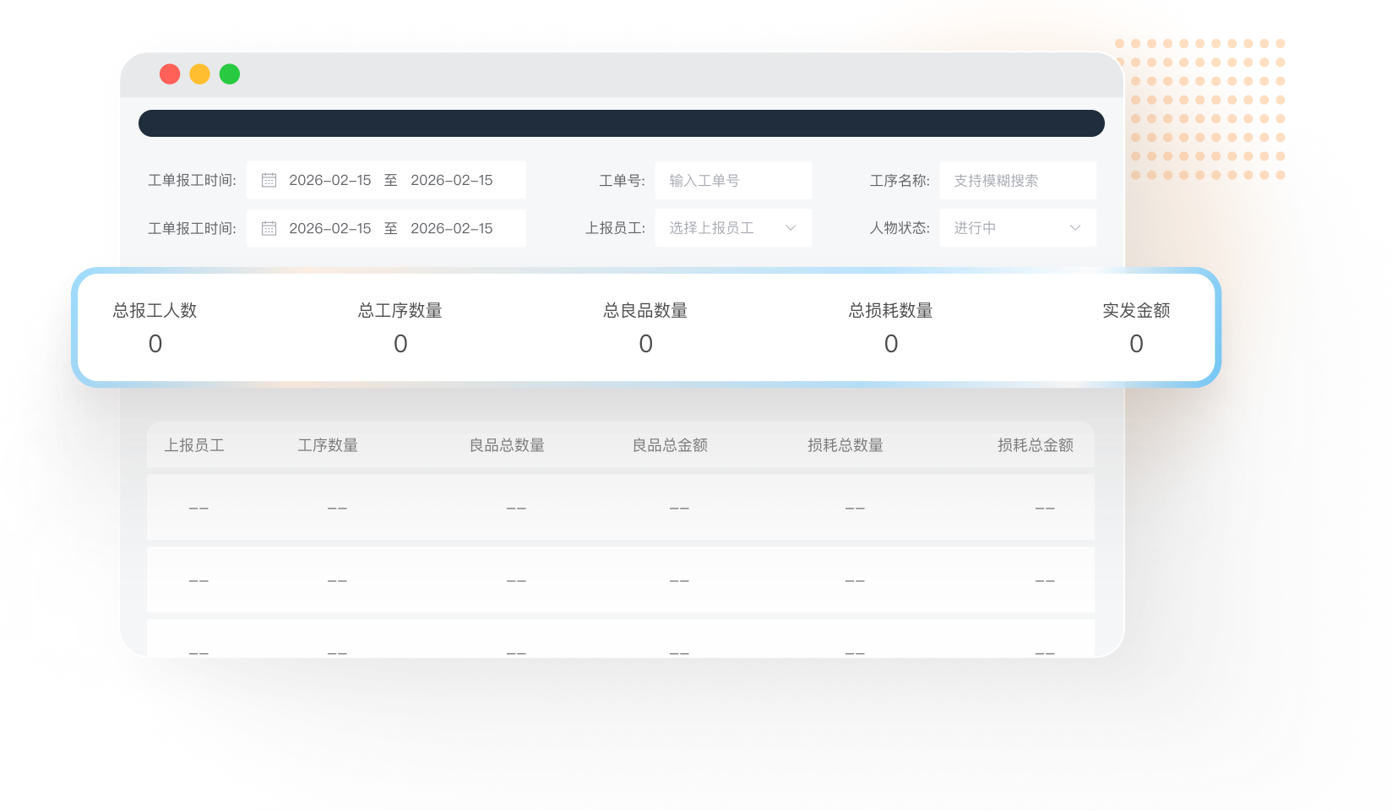Click the 实发金额 amount value
1392x811 pixels.
tap(1136, 344)
